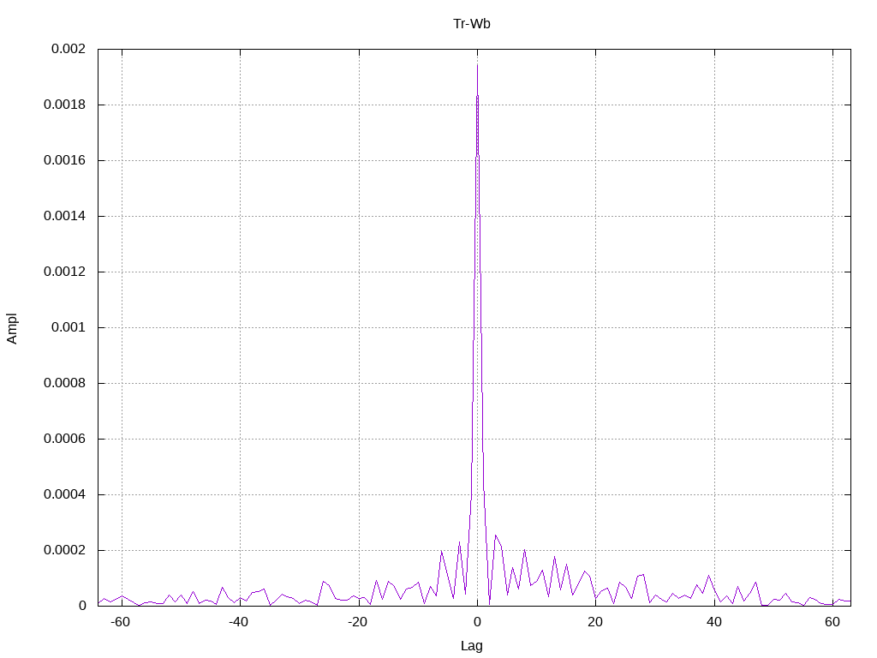Click the y-axis value 0.0008

[65, 383]
